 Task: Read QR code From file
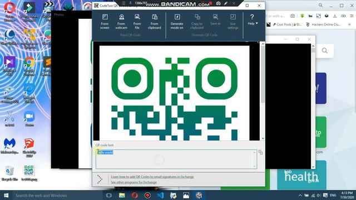pyautogui.click(x=137, y=22)
